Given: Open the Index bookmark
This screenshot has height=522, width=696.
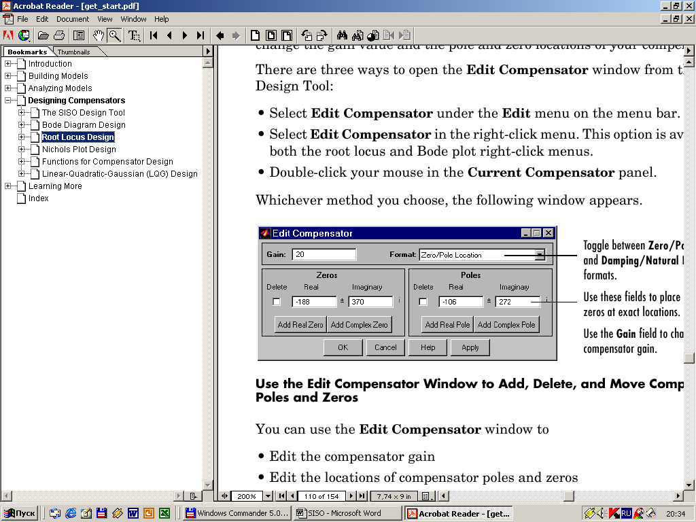Looking at the screenshot, I should (39, 198).
